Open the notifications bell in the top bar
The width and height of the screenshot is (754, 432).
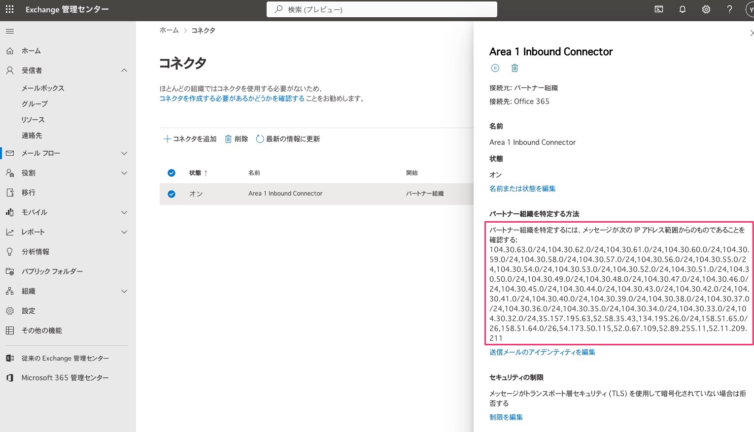point(683,9)
